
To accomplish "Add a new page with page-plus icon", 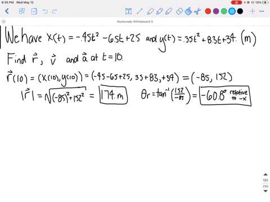I will pyautogui.click(x=34, y=11).
